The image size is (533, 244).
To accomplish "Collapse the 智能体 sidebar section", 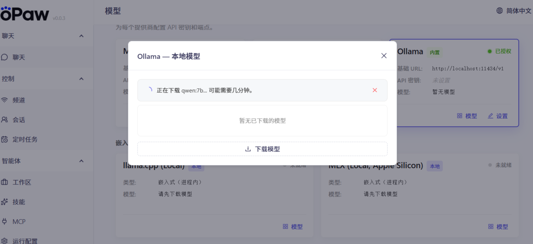I will [x=81, y=161].
